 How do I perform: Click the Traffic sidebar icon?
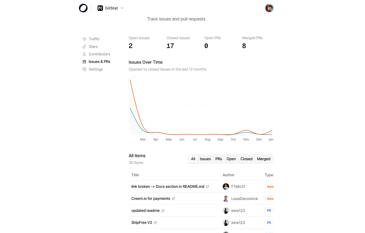(84, 39)
